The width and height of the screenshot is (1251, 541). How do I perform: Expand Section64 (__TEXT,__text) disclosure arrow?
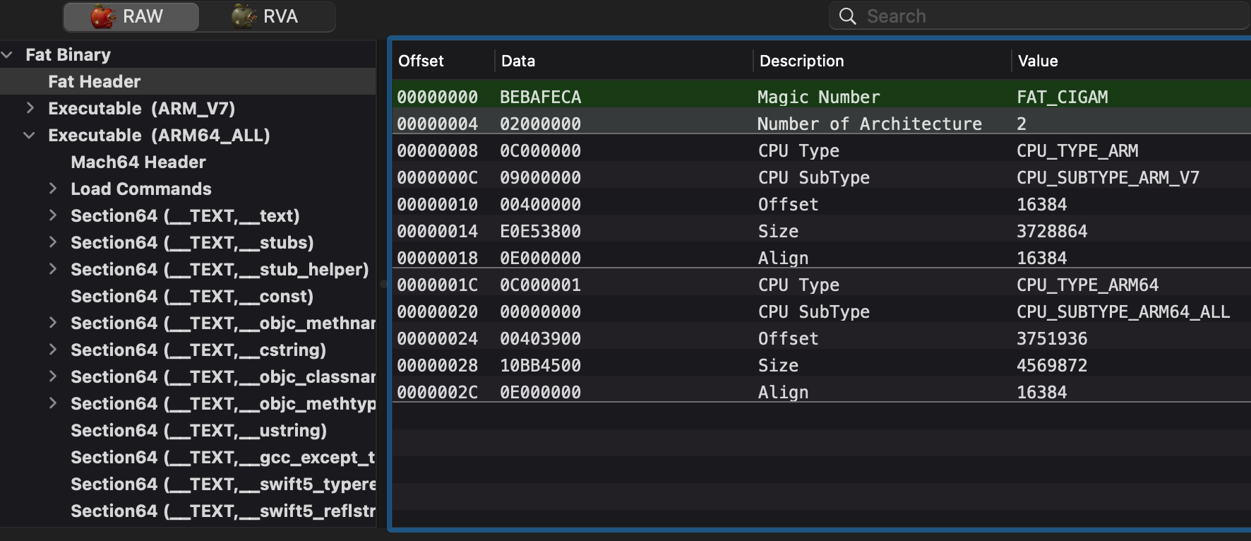click(x=53, y=215)
